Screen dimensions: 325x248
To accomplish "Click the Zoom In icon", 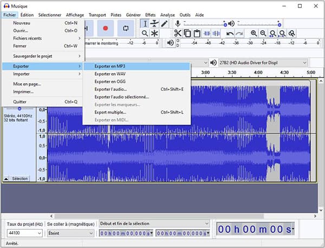I will pos(253,33).
